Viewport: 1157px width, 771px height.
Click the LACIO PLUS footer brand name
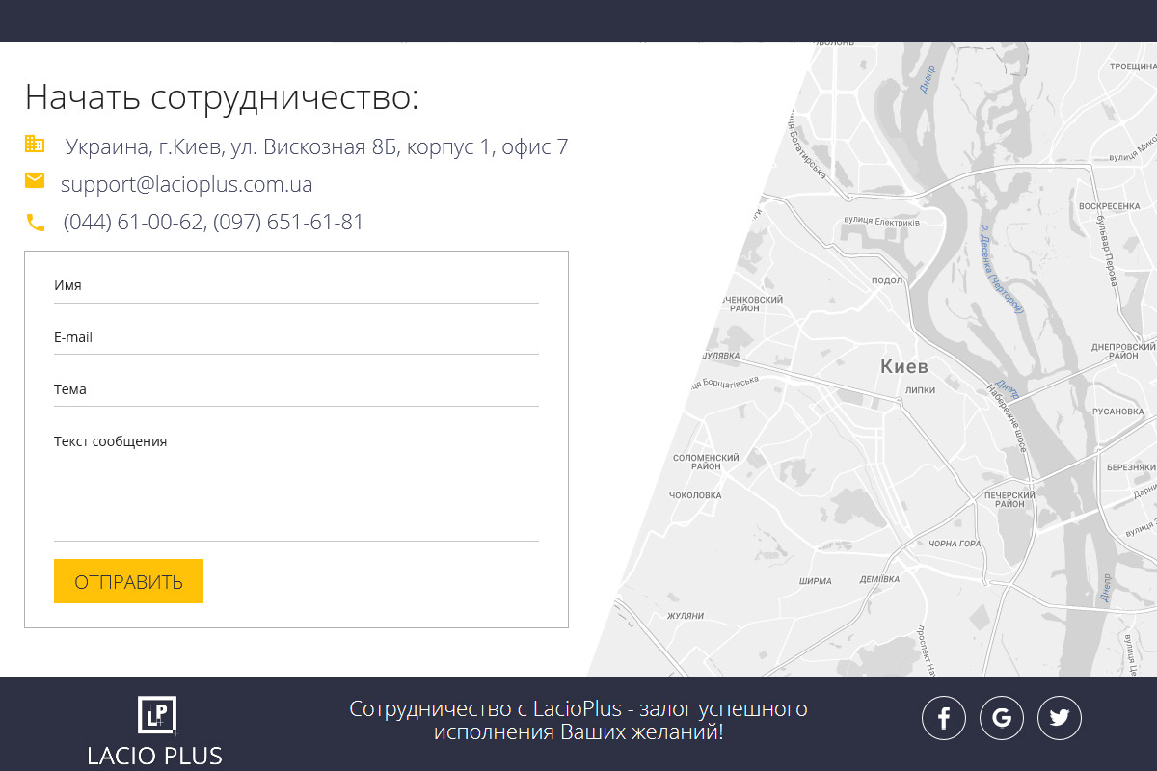click(x=154, y=756)
